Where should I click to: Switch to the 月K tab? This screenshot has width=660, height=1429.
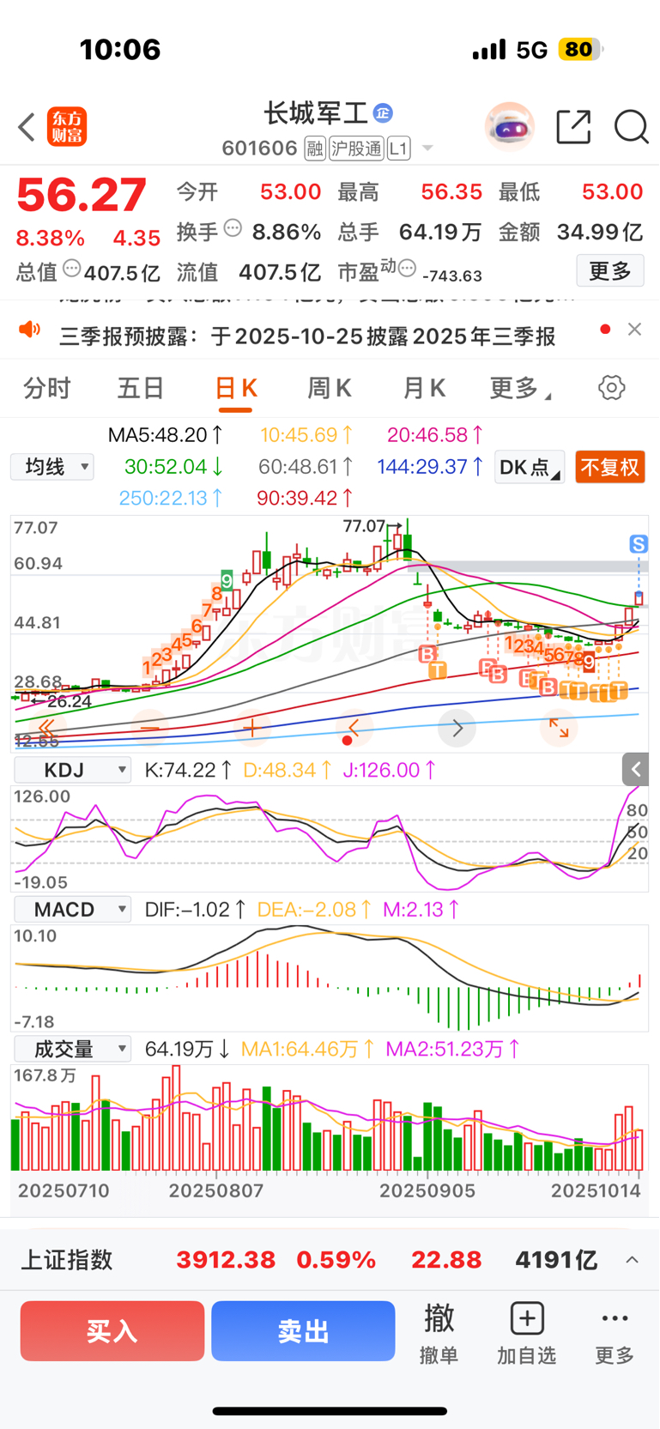tap(424, 388)
